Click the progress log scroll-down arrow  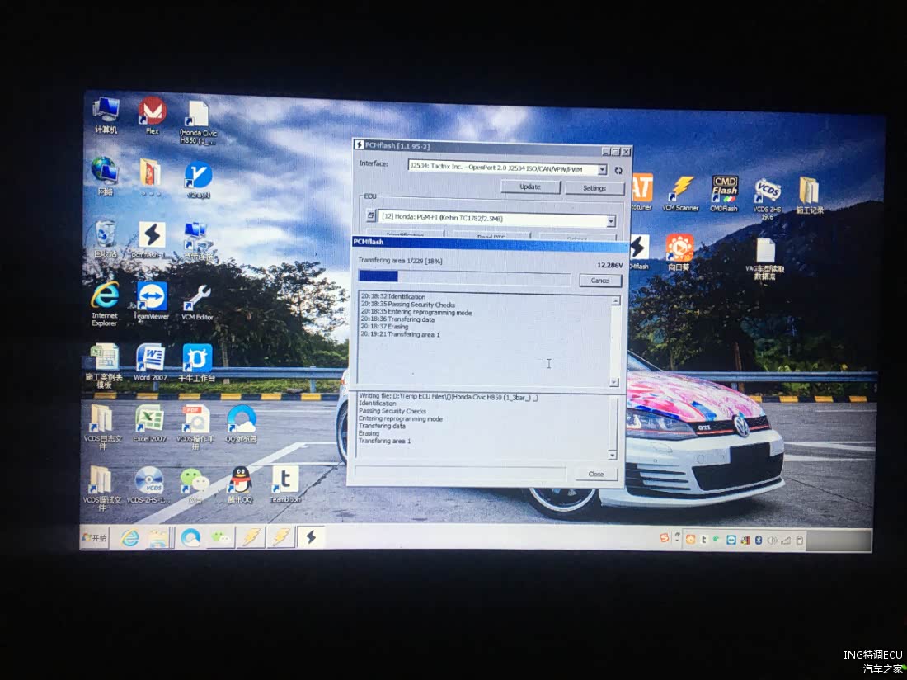(x=613, y=382)
